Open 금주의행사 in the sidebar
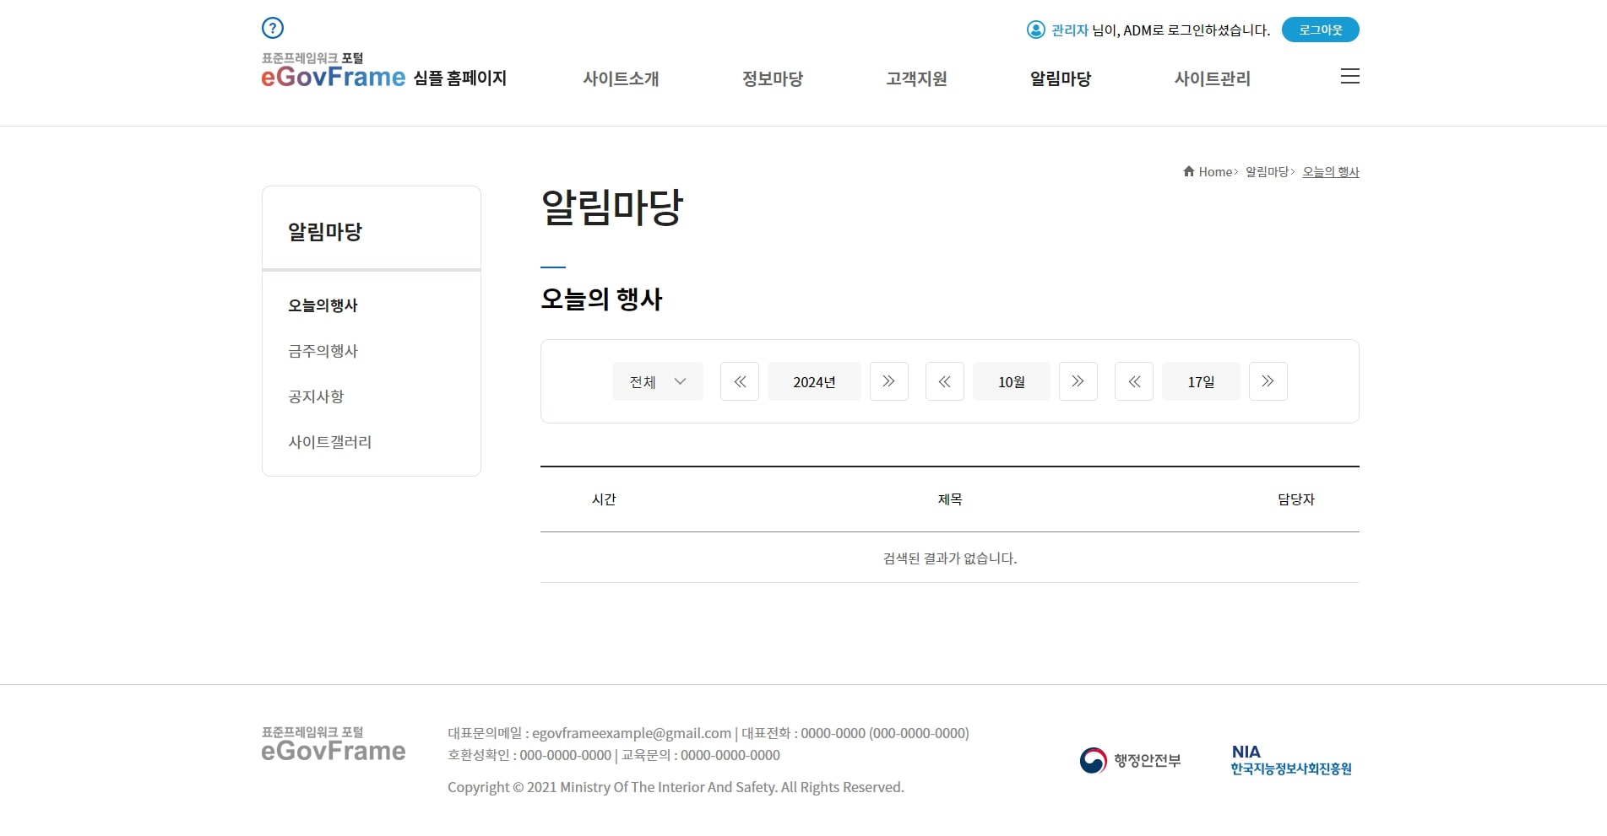The image size is (1607, 836). pos(323,351)
